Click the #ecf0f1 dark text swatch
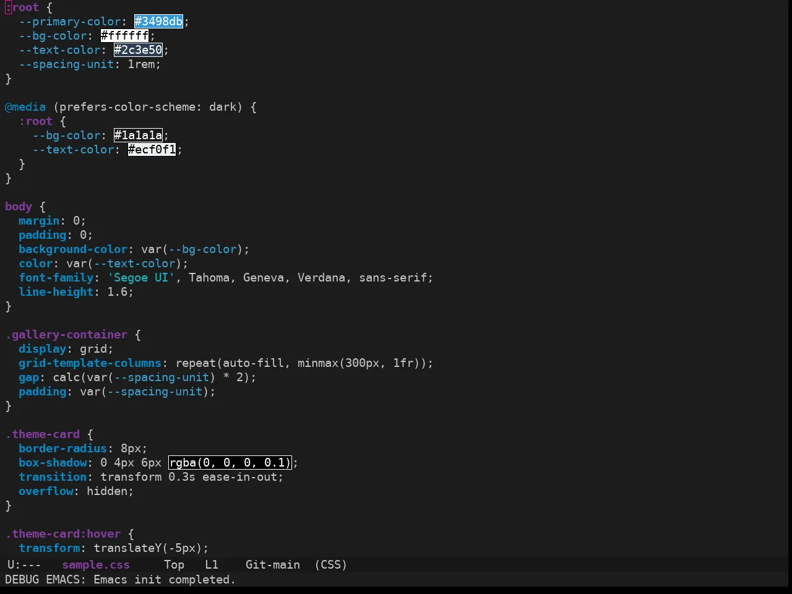The width and height of the screenshot is (792, 594). pyautogui.click(x=152, y=150)
